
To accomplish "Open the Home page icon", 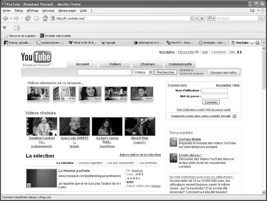I will click(x=45, y=18).
